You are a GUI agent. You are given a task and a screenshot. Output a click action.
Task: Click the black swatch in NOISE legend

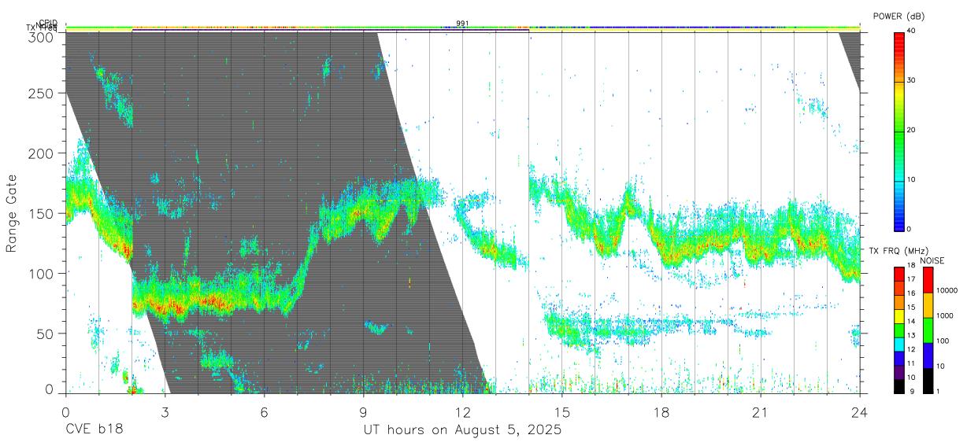click(928, 380)
